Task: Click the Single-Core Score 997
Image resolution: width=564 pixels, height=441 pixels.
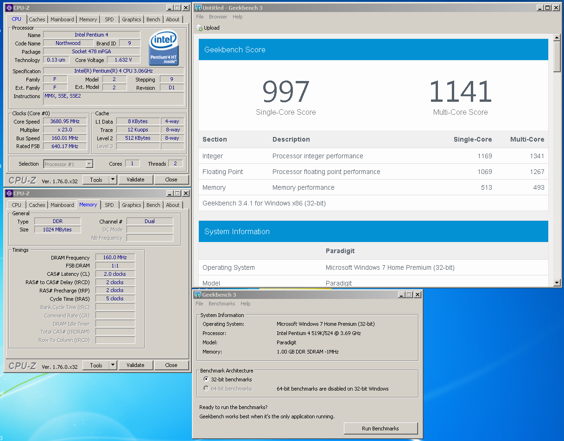Action: tap(286, 92)
